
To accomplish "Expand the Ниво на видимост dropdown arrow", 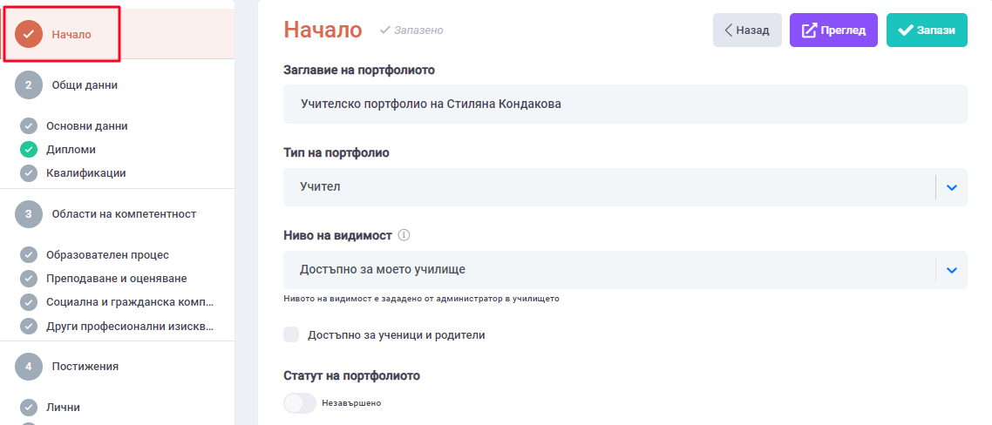I will tap(952, 270).
